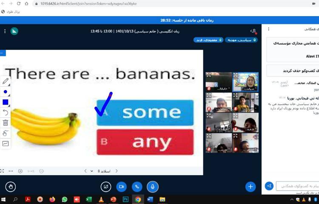Zoom in on the slide
Screen dimensions: 319x204
20,171
